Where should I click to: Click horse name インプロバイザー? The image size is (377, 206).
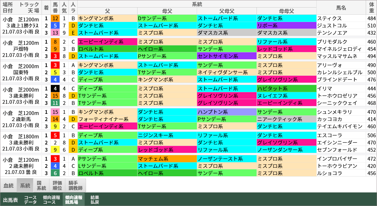tap(337, 159)
